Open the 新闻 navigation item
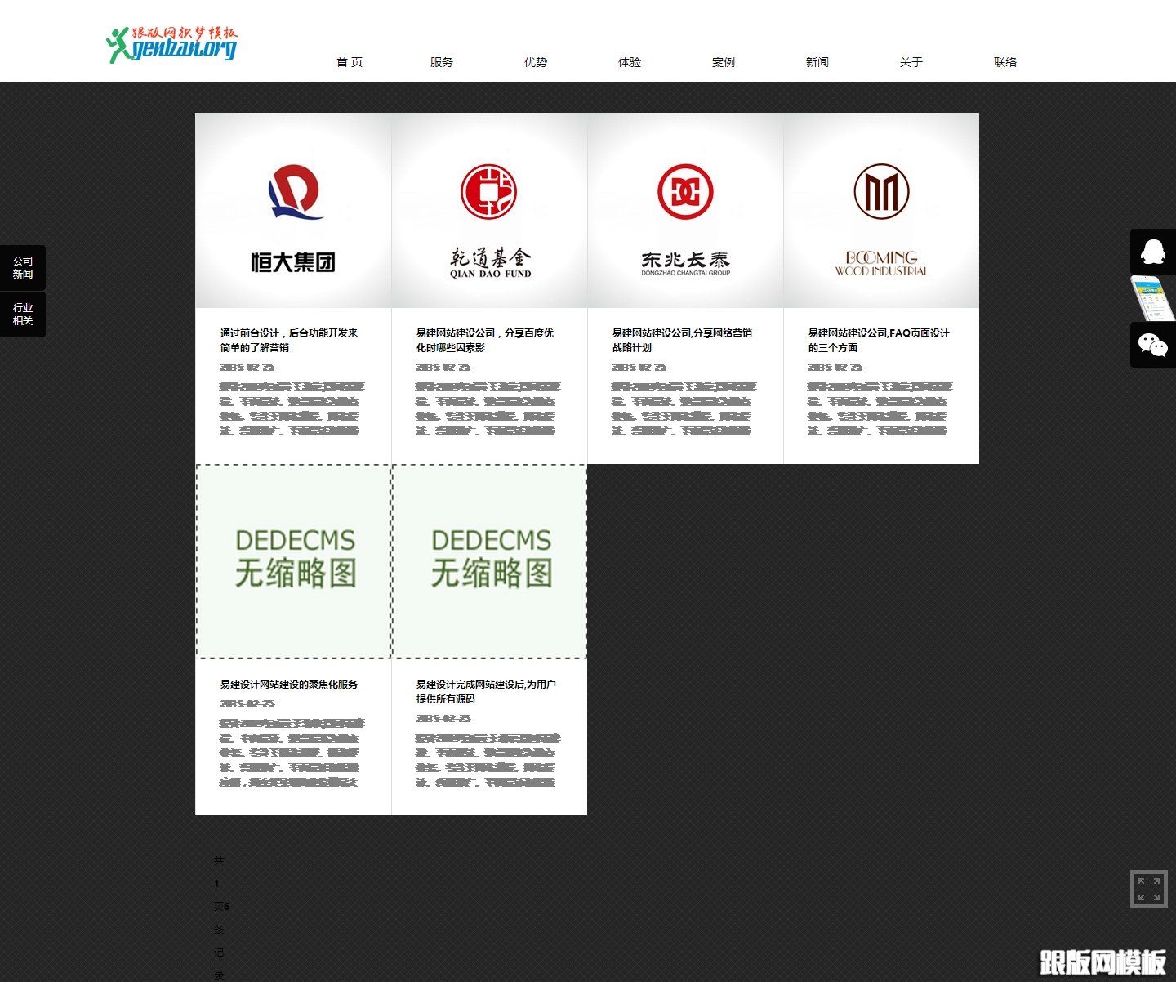The image size is (1176, 982). tap(817, 61)
